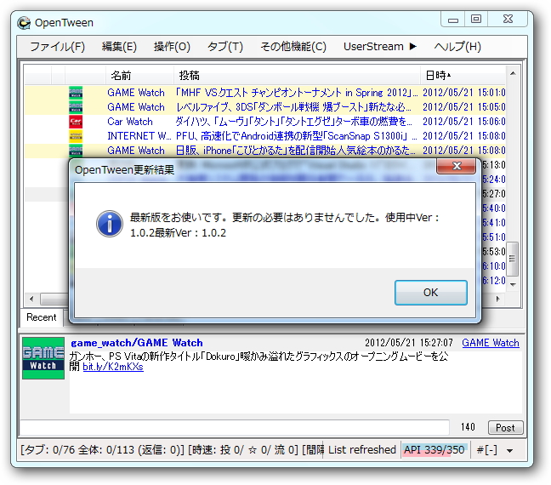Viewport: 551px width, 485px height.
Task: Click the vertical scrollbar thumb of list
Action: pos(513,259)
